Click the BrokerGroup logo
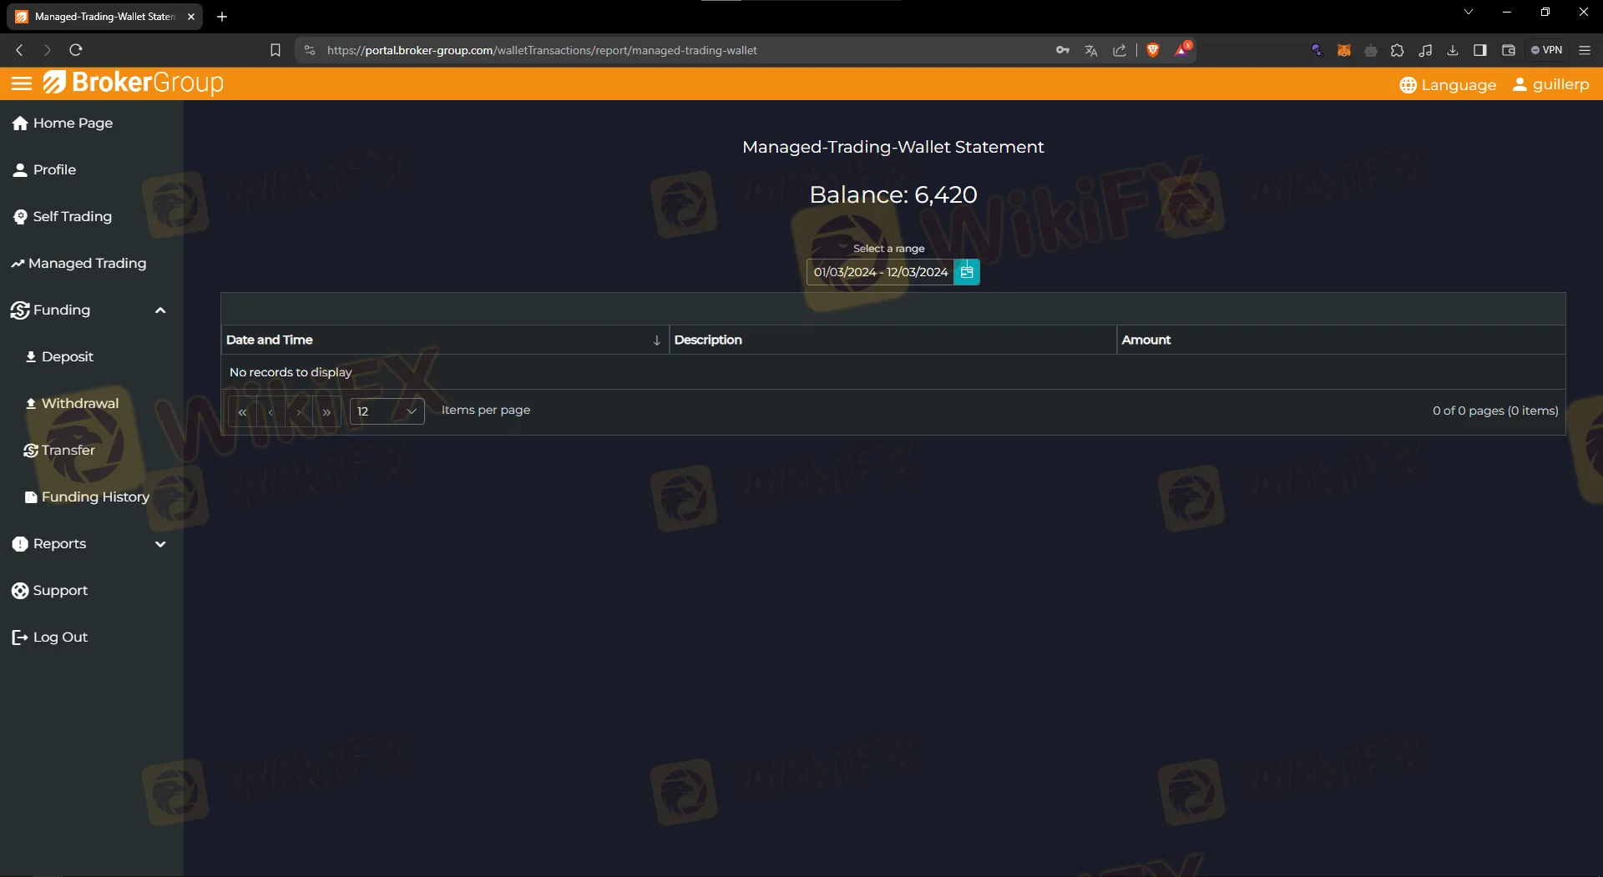This screenshot has height=877, width=1603. point(134,83)
